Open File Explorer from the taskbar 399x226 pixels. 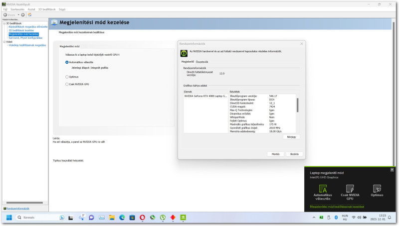(x=112, y=218)
